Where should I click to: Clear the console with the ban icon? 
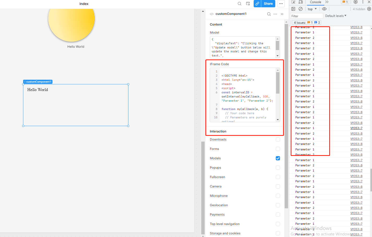point(301,9)
